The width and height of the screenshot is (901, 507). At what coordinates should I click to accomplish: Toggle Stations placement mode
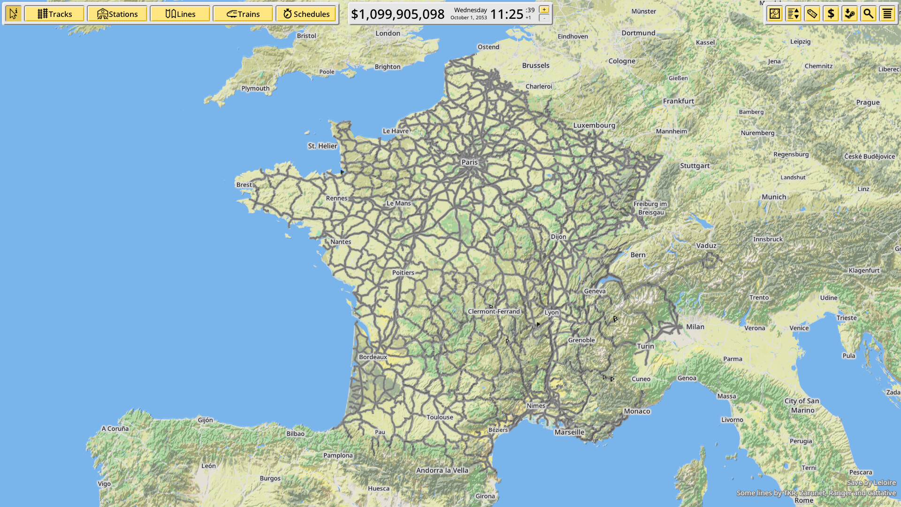(117, 14)
